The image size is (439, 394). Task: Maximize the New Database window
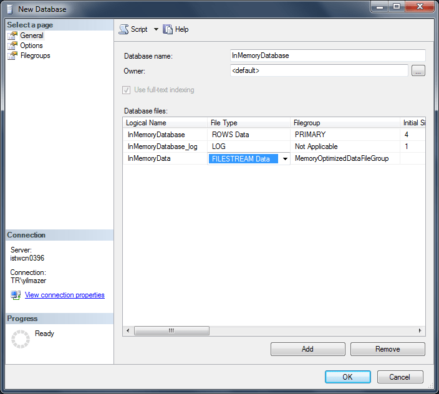click(x=397, y=6)
